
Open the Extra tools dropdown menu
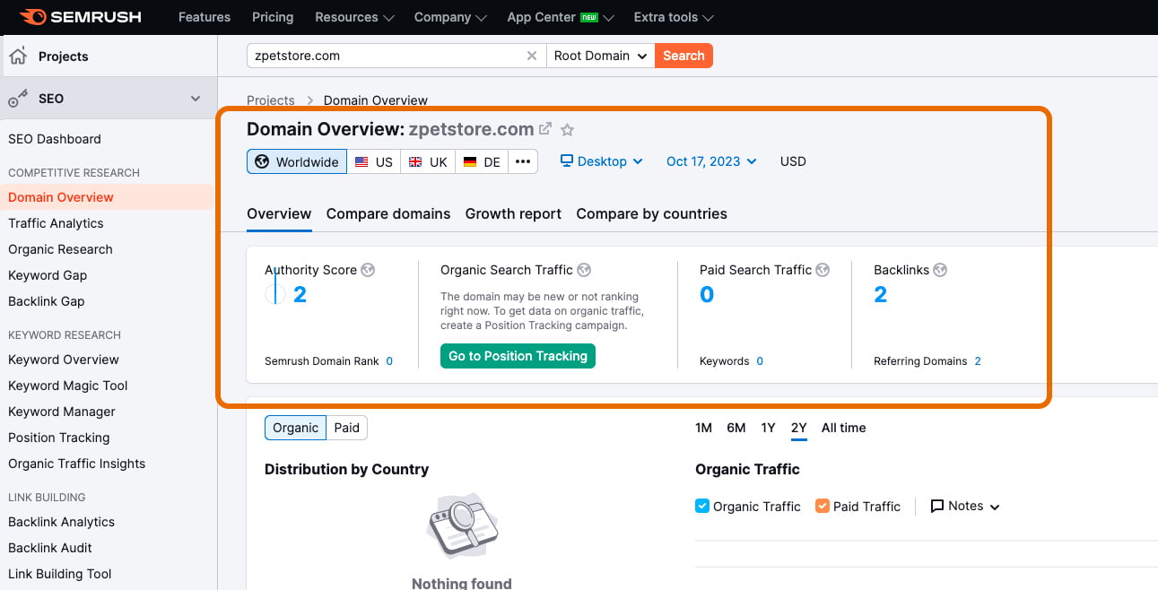674,17
